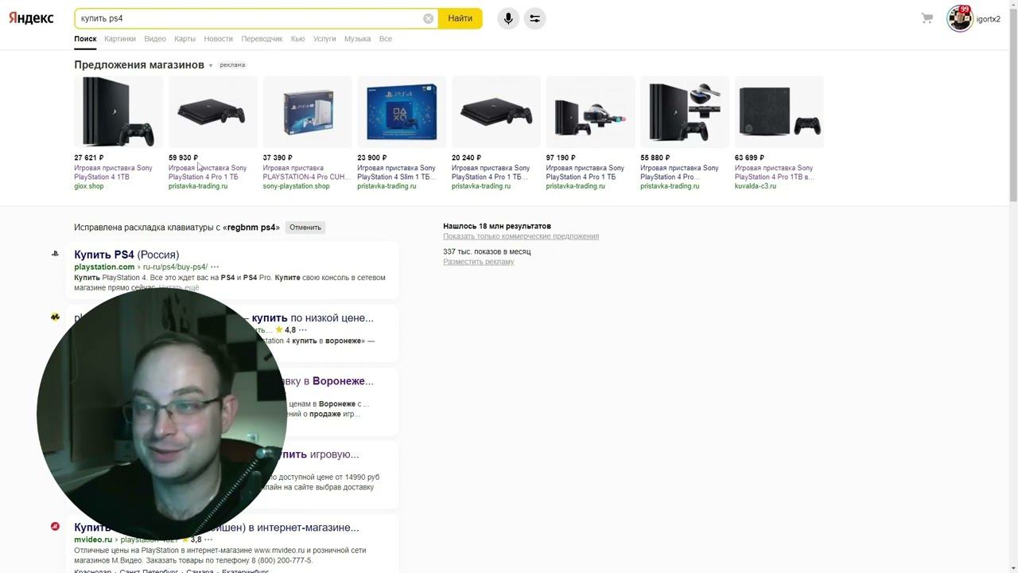Open the three-dot menu after the 3,8 rating
1018x573 pixels.
point(208,540)
